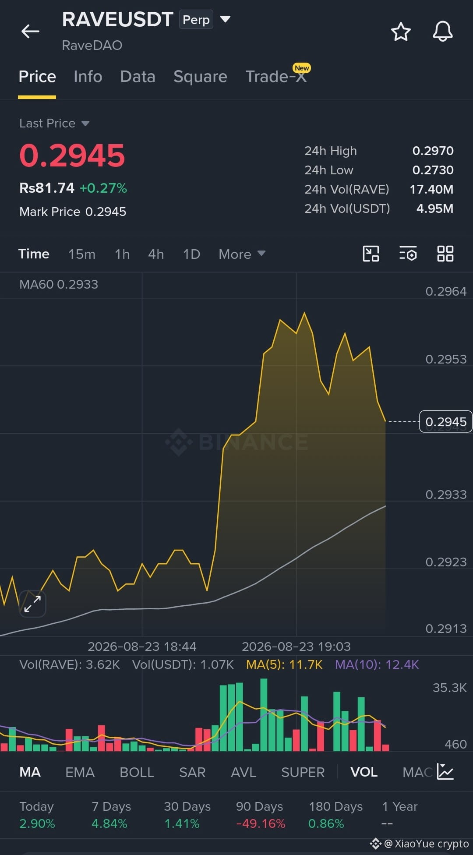Toggle the VOL sub-indicator
This screenshot has height=855, width=473.
click(x=364, y=772)
